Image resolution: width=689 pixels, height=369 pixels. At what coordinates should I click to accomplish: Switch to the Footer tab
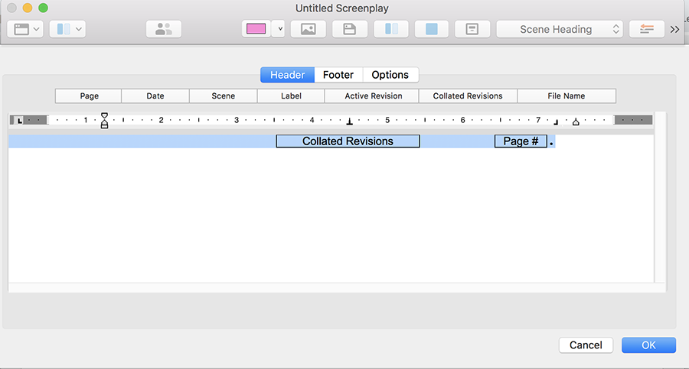pos(338,75)
